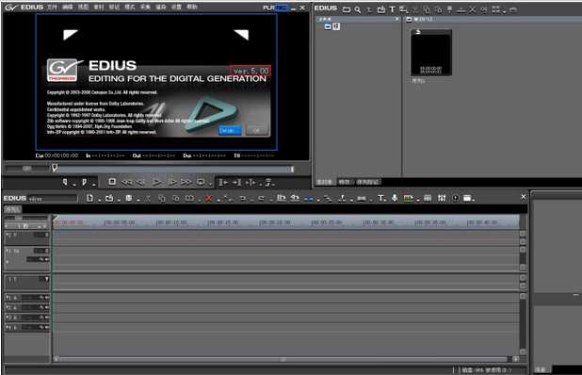Image resolution: width=582 pixels, height=375 pixels.
Task: Click the Play button in the player controls
Action: tap(157, 182)
